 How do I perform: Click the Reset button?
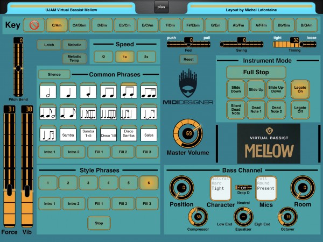point(188,59)
